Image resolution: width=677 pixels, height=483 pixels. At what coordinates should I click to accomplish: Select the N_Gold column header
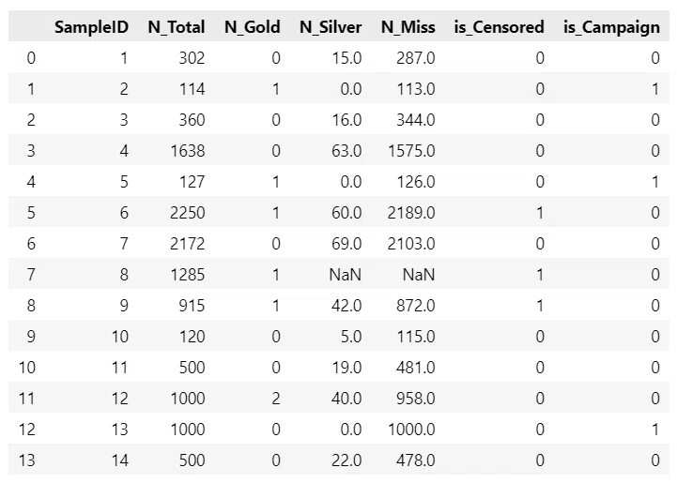click(253, 27)
